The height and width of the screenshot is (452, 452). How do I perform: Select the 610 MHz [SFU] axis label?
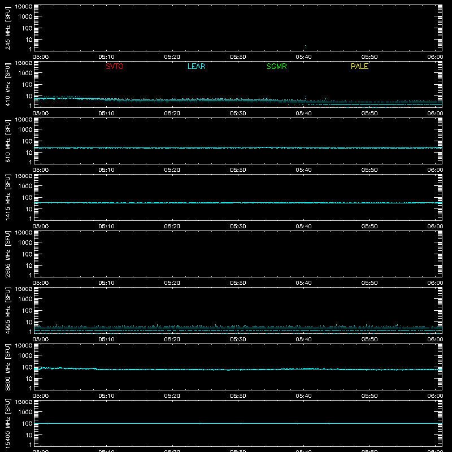[x=8, y=141]
